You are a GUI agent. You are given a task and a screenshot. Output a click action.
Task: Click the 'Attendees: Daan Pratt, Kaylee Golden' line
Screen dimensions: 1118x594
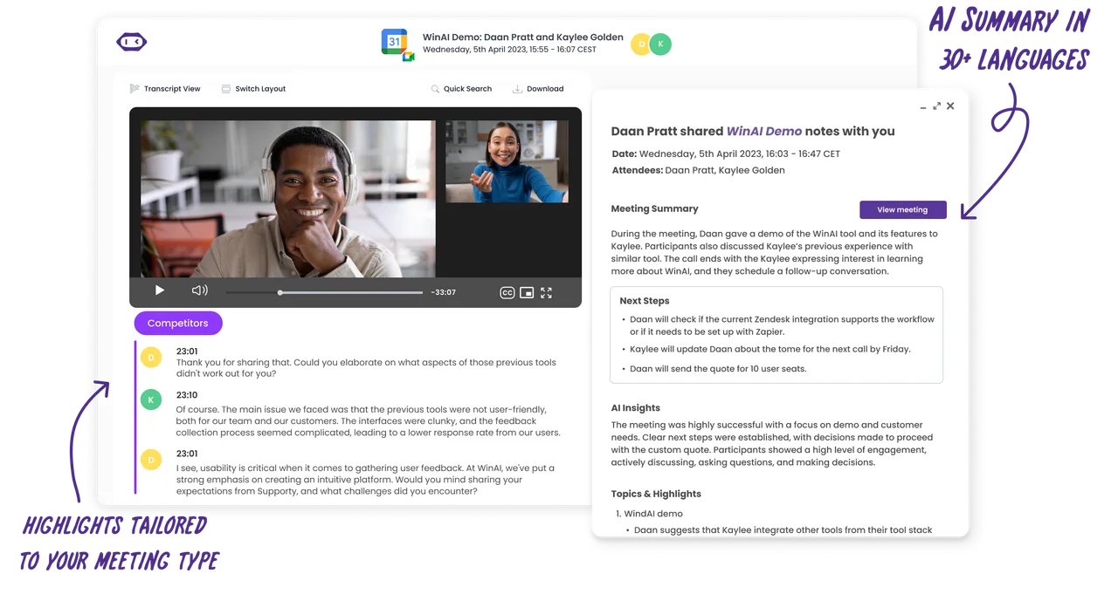click(x=699, y=171)
